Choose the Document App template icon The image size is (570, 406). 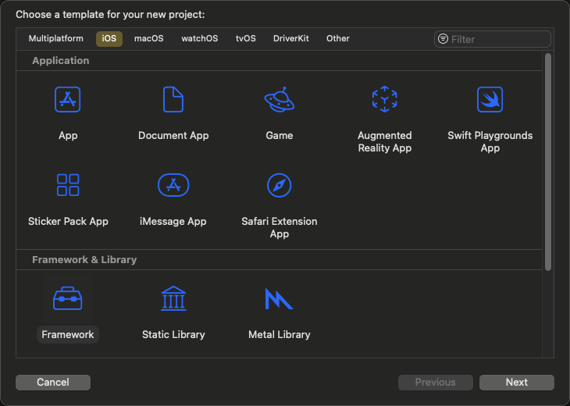[173, 99]
